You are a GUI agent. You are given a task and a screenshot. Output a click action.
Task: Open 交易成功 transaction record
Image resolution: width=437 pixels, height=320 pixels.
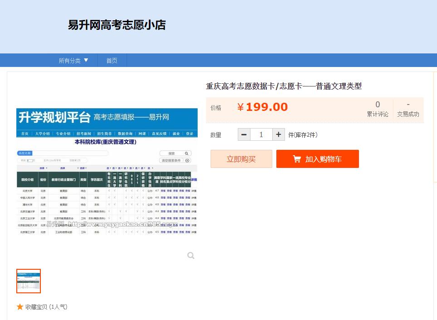[408, 109]
